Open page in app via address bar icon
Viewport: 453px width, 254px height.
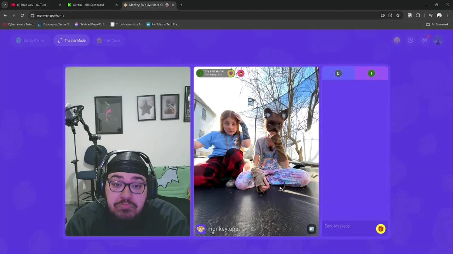[x=390, y=16]
